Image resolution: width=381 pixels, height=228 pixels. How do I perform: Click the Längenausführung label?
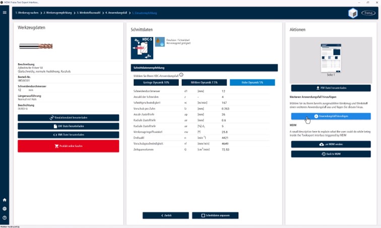tap(29, 96)
